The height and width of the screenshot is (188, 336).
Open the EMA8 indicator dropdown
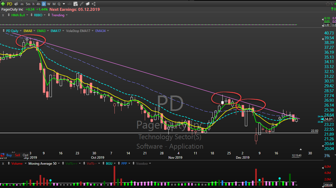tap(34, 31)
